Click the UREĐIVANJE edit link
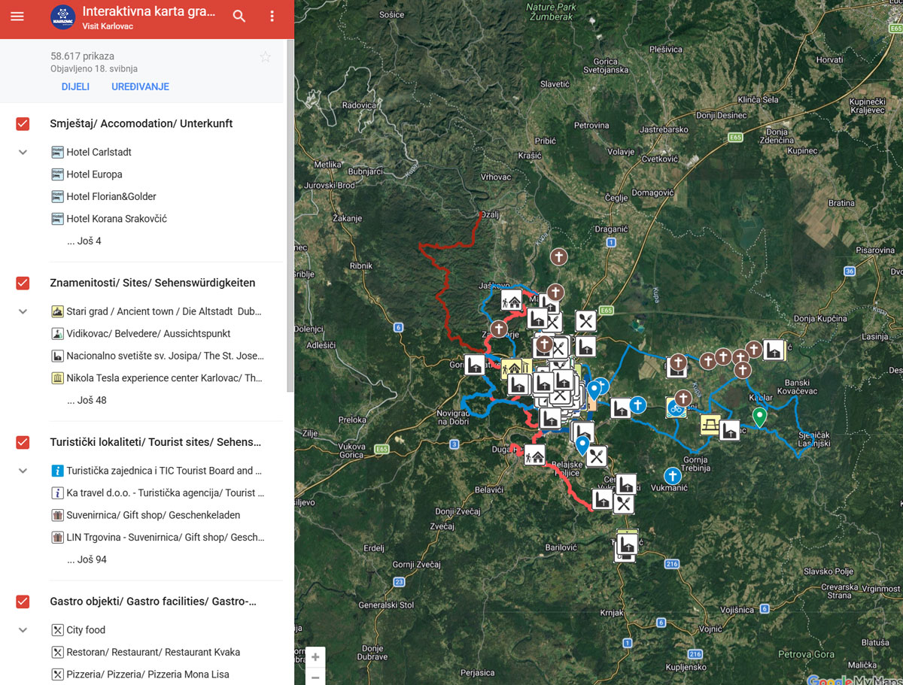 [141, 86]
